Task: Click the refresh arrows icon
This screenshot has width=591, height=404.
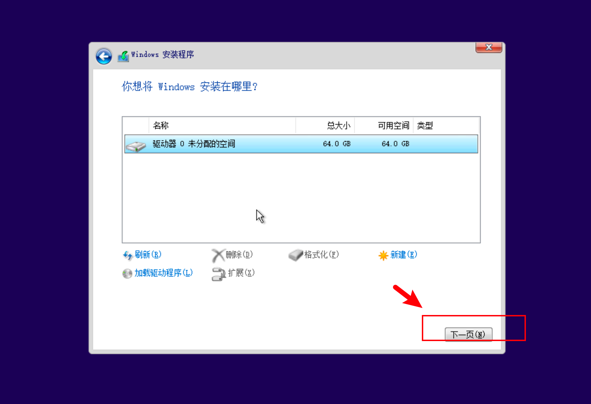Action: [127, 256]
